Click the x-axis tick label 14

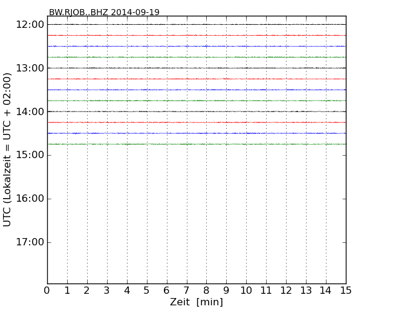pos(325,291)
